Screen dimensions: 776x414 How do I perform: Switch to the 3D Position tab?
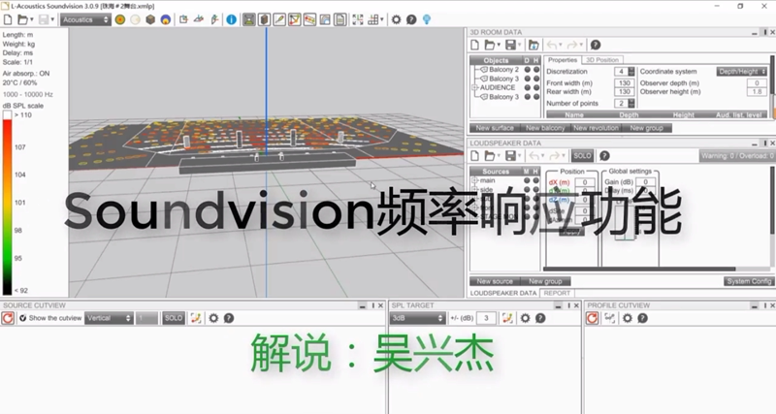tap(601, 60)
